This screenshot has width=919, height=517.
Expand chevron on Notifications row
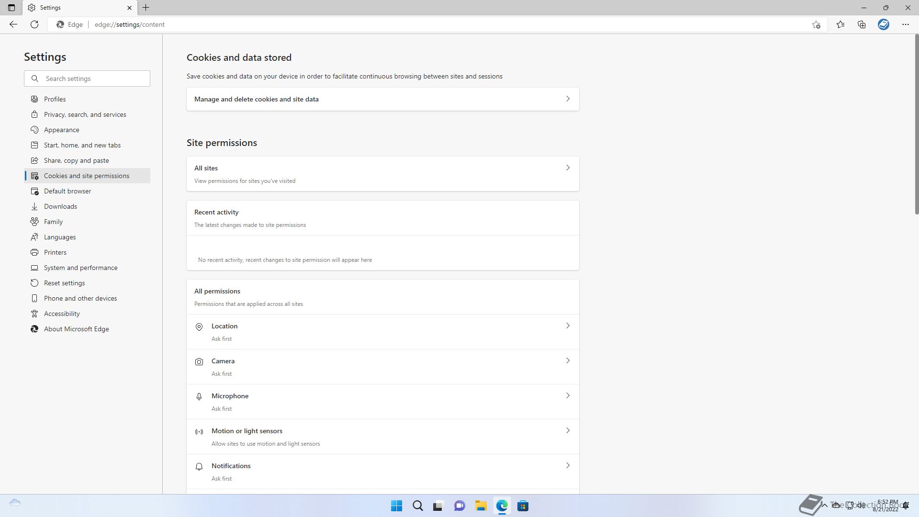tap(568, 466)
